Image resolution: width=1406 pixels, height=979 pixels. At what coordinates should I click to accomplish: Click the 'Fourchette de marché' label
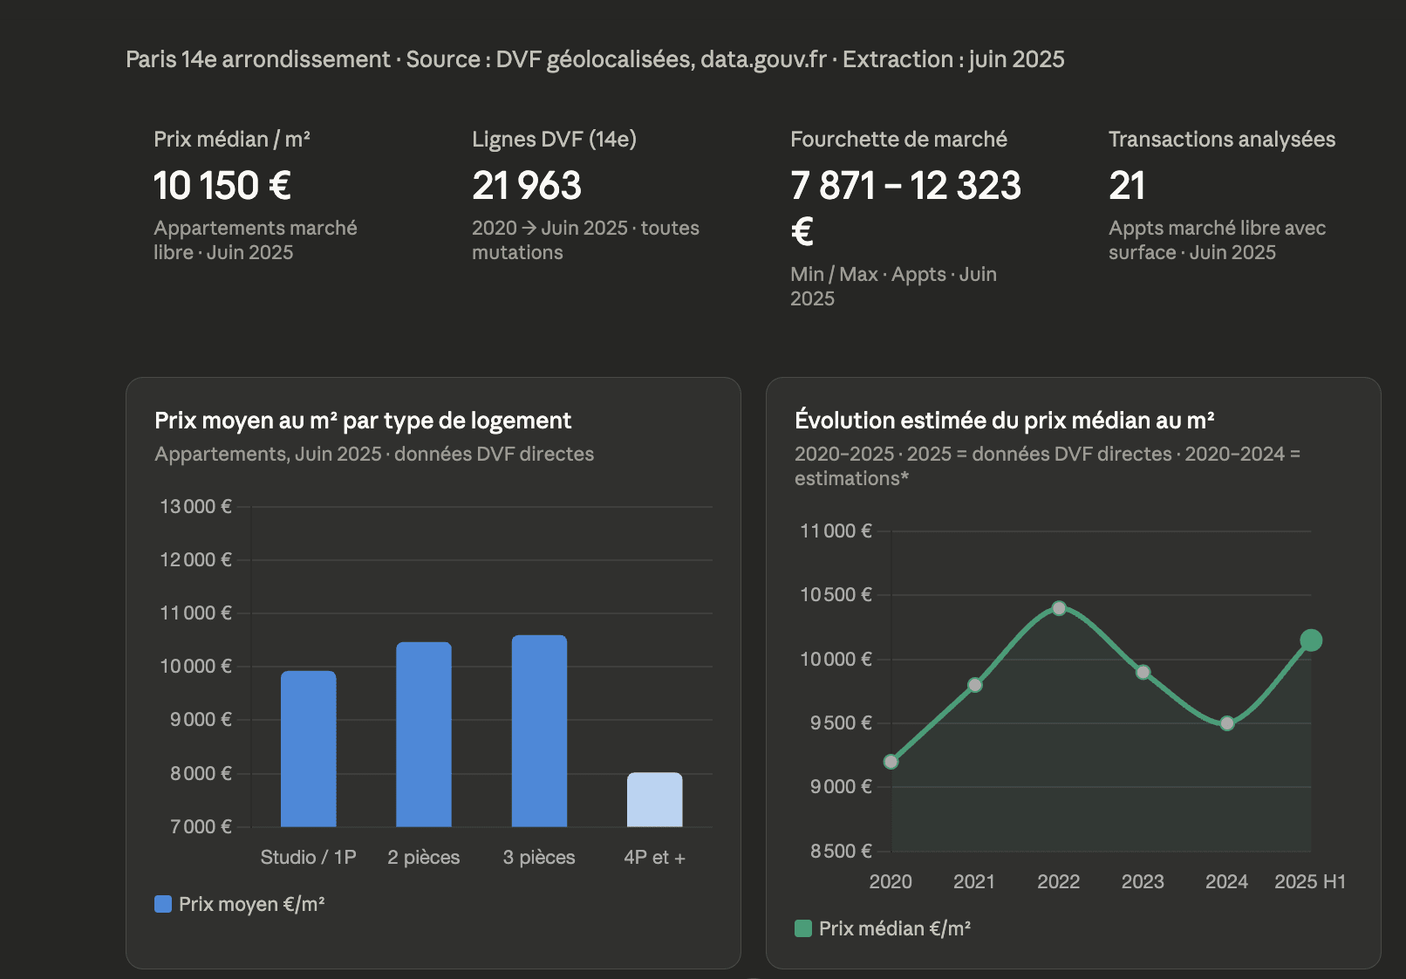click(898, 140)
